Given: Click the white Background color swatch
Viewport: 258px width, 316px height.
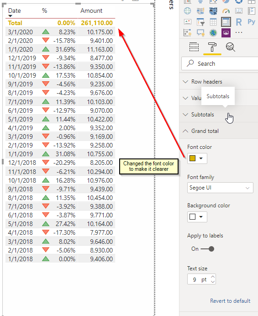Looking at the screenshot, I should [193, 216].
